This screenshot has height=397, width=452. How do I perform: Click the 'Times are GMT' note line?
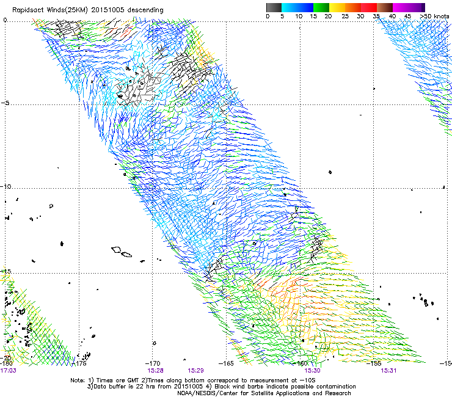[193, 381]
